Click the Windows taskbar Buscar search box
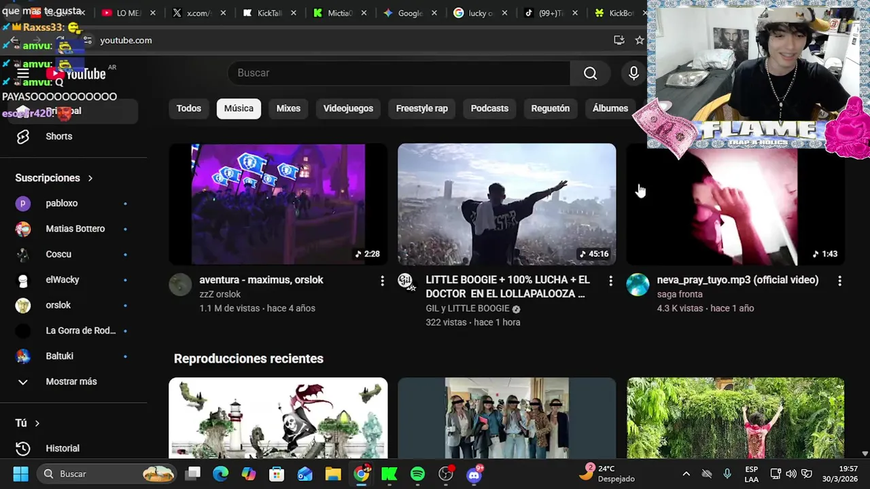Screen dimensions: 870x489 point(107,474)
